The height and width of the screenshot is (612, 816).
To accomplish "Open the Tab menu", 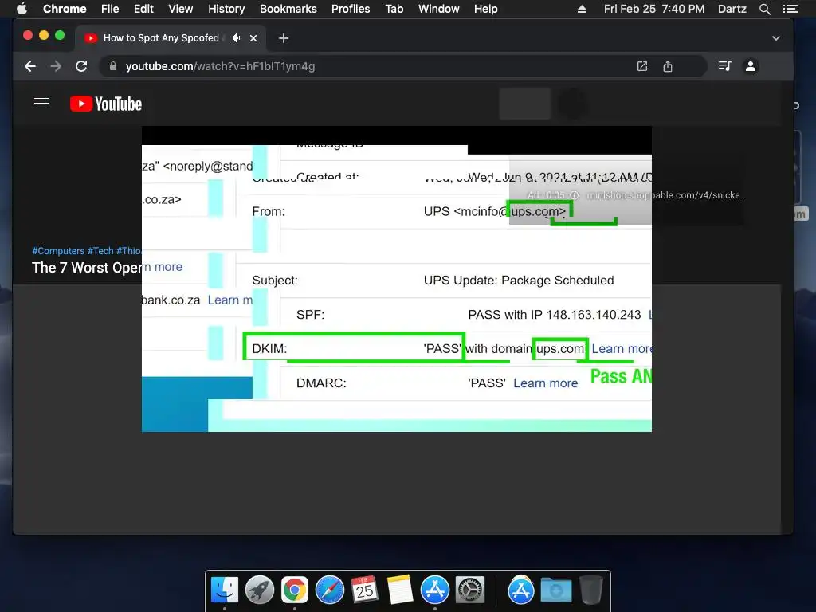I will (394, 9).
